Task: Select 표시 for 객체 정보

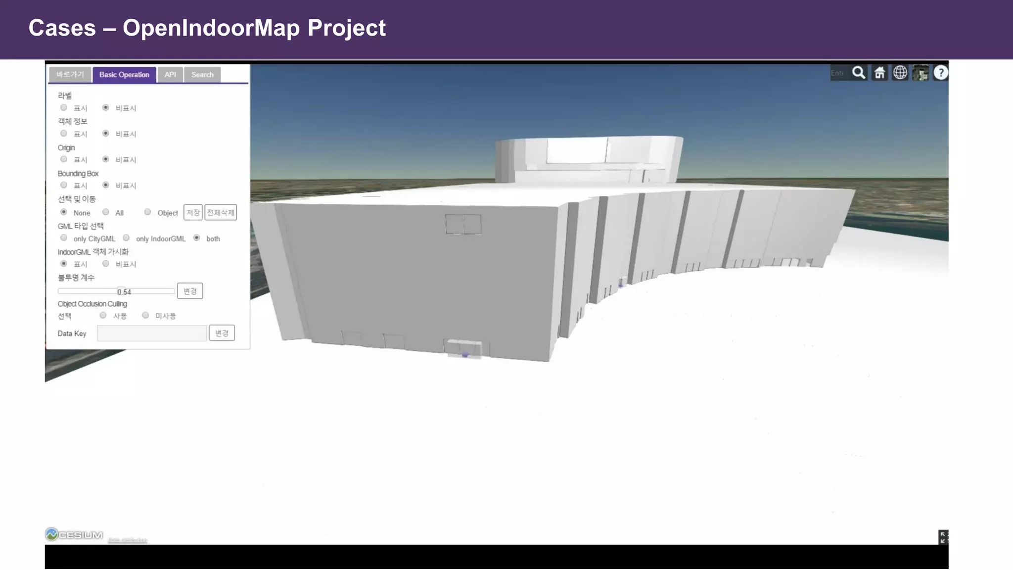Action: [x=64, y=133]
